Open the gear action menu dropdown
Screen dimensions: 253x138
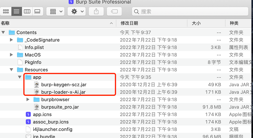77,12
